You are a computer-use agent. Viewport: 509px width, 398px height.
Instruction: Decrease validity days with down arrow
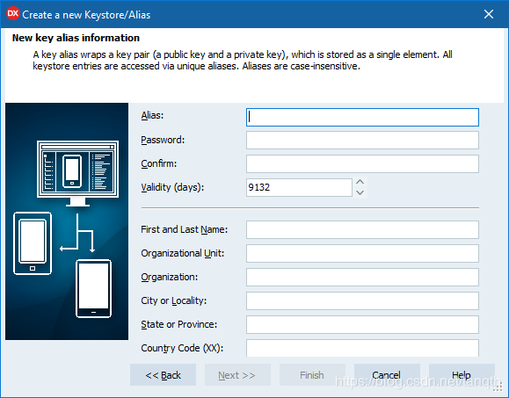click(x=360, y=192)
